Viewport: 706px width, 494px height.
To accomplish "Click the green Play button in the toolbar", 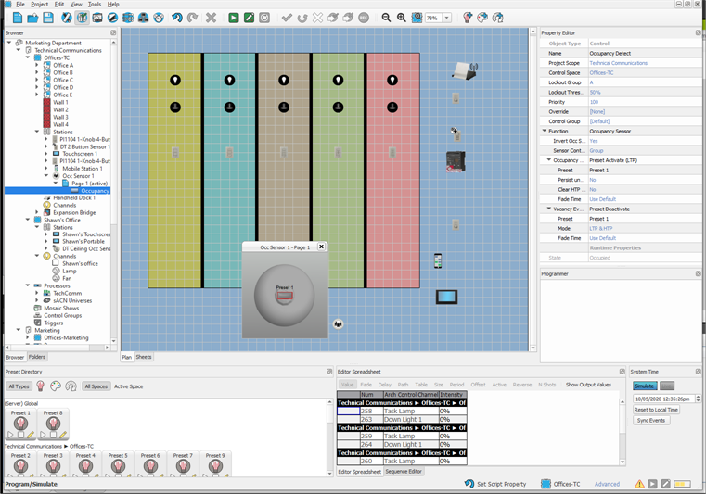I will pyautogui.click(x=234, y=18).
